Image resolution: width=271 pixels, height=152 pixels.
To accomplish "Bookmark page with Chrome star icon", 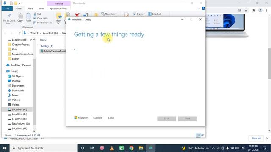I will [x=246, y=11].
